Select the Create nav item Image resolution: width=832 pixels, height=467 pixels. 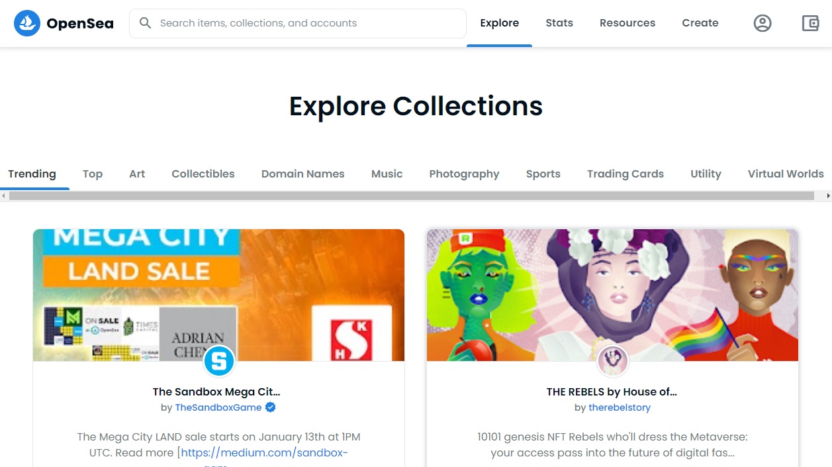click(700, 23)
